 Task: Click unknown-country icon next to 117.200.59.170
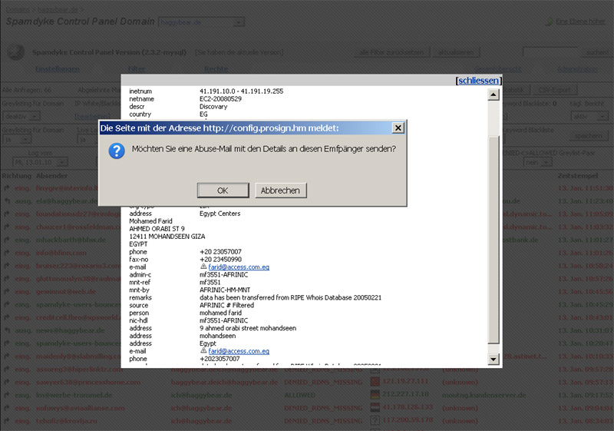375,420
